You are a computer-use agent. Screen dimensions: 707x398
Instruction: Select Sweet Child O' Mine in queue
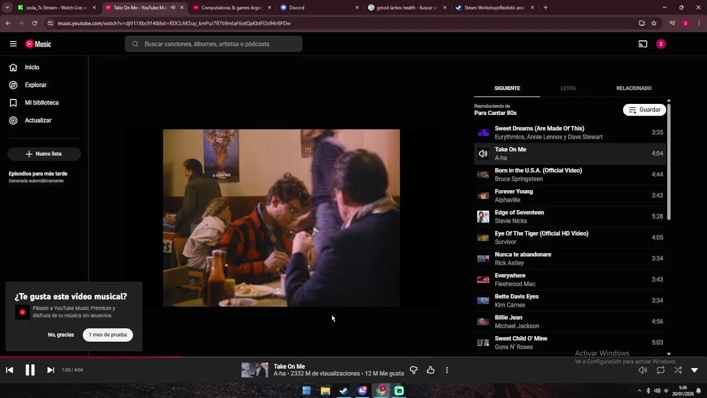pos(570,343)
